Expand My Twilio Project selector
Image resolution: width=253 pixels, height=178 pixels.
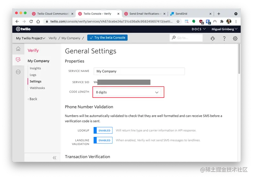point(30,38)
